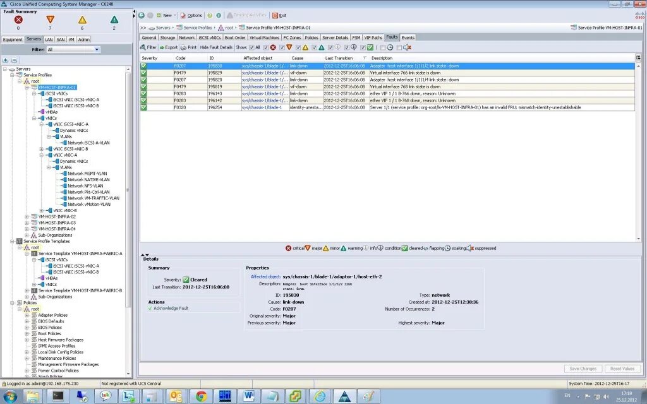This screenshot has width=647, height=404.
Task: Expand the Adapter Policies node
Action: (27, 315)
